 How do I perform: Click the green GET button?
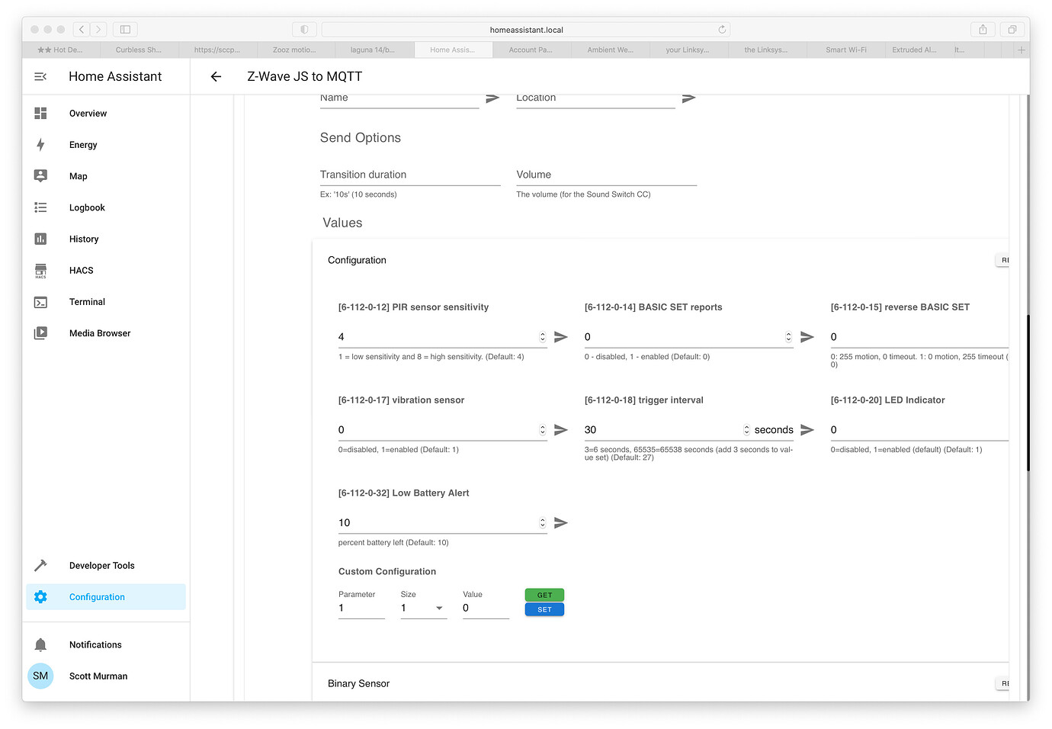tap(544, 595)
